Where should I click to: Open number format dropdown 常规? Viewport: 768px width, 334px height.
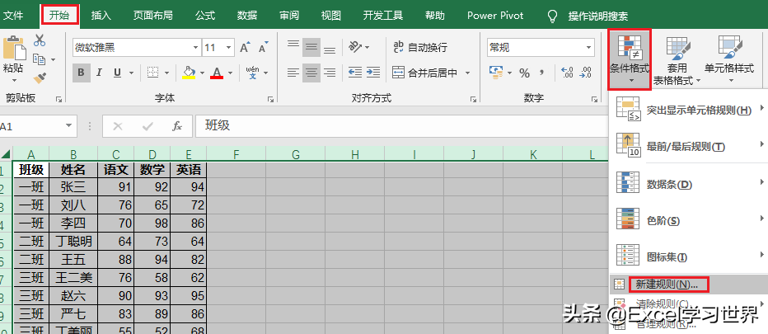(589, 48)
